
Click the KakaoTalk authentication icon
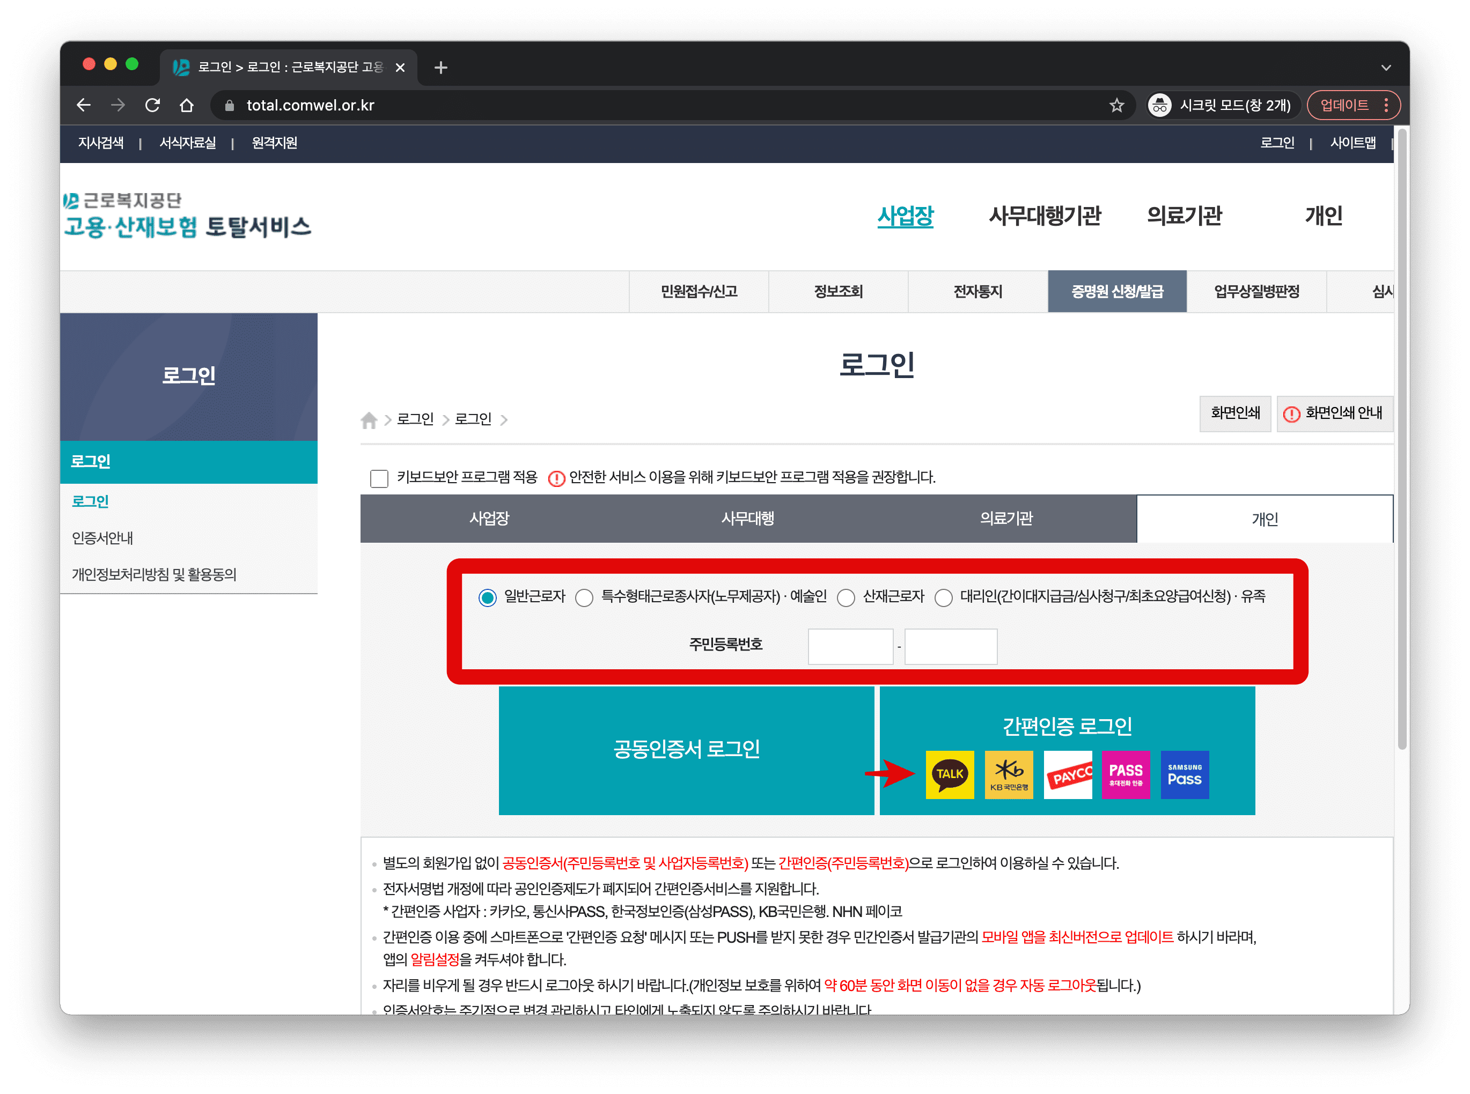949,774
